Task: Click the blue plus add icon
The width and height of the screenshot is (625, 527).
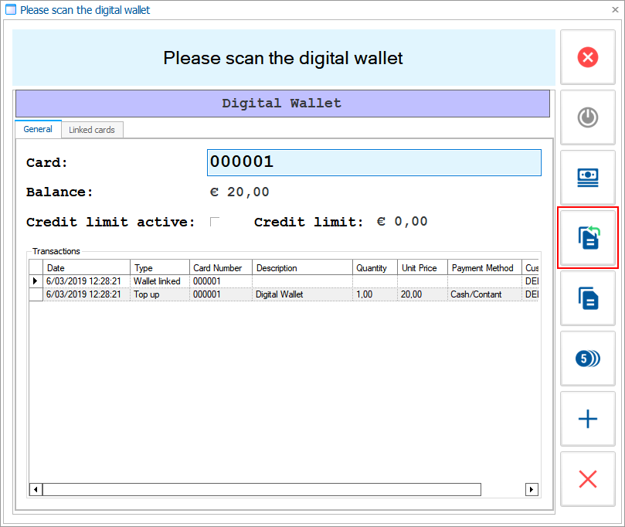Action: point(587,419)
